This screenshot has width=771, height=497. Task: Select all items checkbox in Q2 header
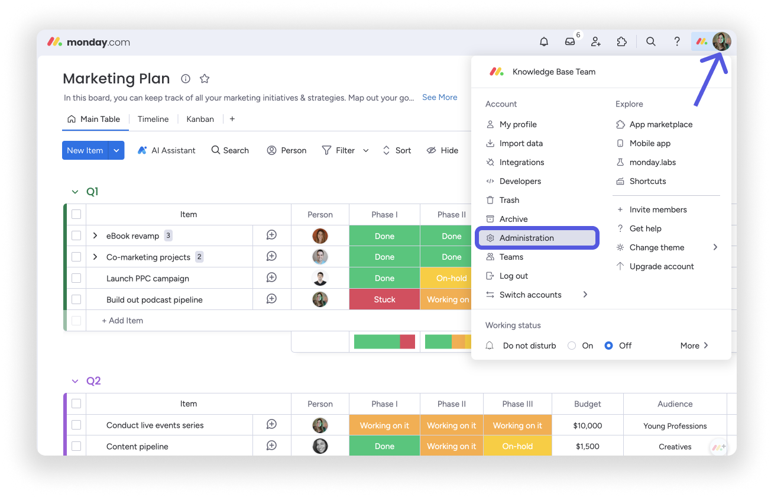point(76,404)
